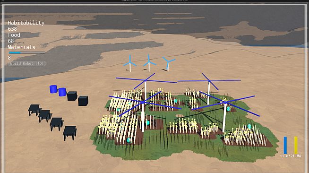Select the leftmost blue cylinder tank
The height and width of the screenshot is (173, 309).
pyautogui.click(x=53, y=89)
